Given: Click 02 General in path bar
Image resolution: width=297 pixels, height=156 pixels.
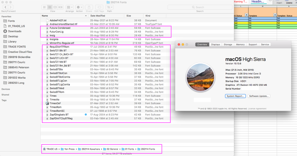Looking at the screenshot, I should tap(110, 149).
